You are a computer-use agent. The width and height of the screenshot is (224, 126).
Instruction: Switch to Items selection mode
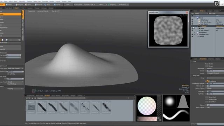tap(28, 5)
